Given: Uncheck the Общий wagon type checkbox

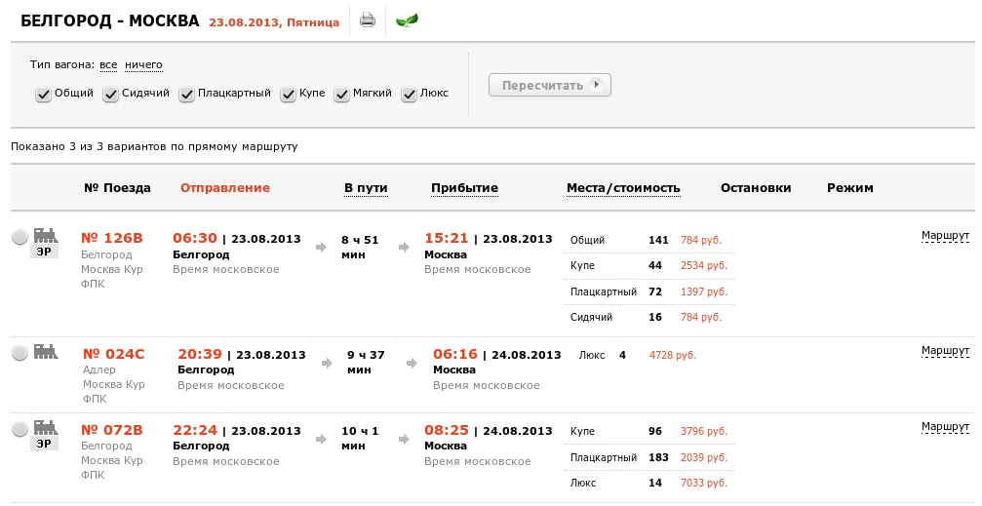Looking at the screenshot, I should pyautogui.click(x=43, y=95).
